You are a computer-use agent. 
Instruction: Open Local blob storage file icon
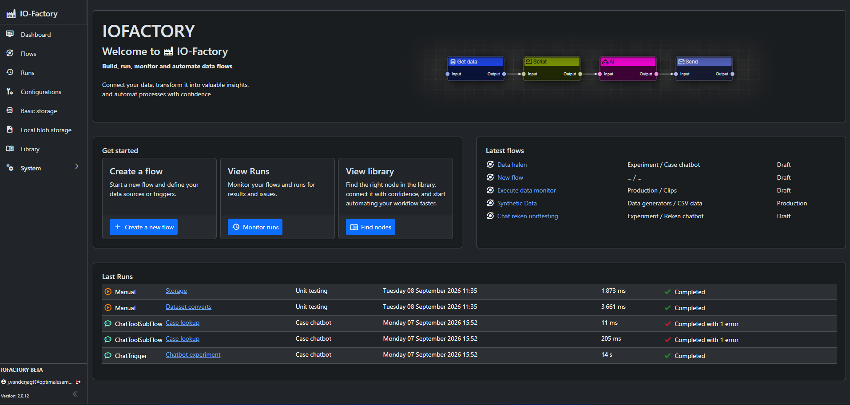10,130
